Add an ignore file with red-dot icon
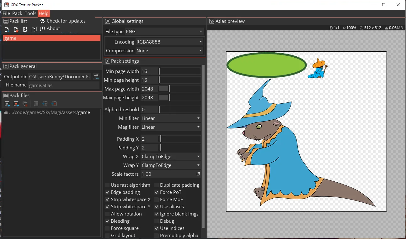This screenshot has height=239, width=406. (16, 104)
